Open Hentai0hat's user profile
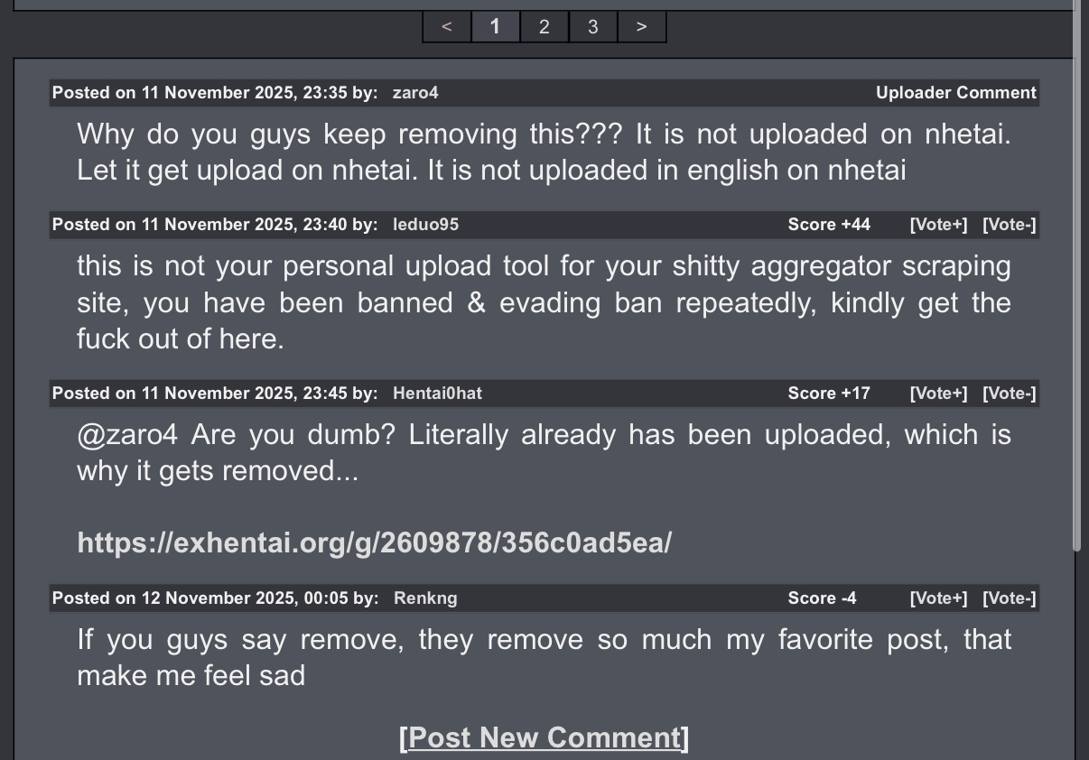 point(437,394)
